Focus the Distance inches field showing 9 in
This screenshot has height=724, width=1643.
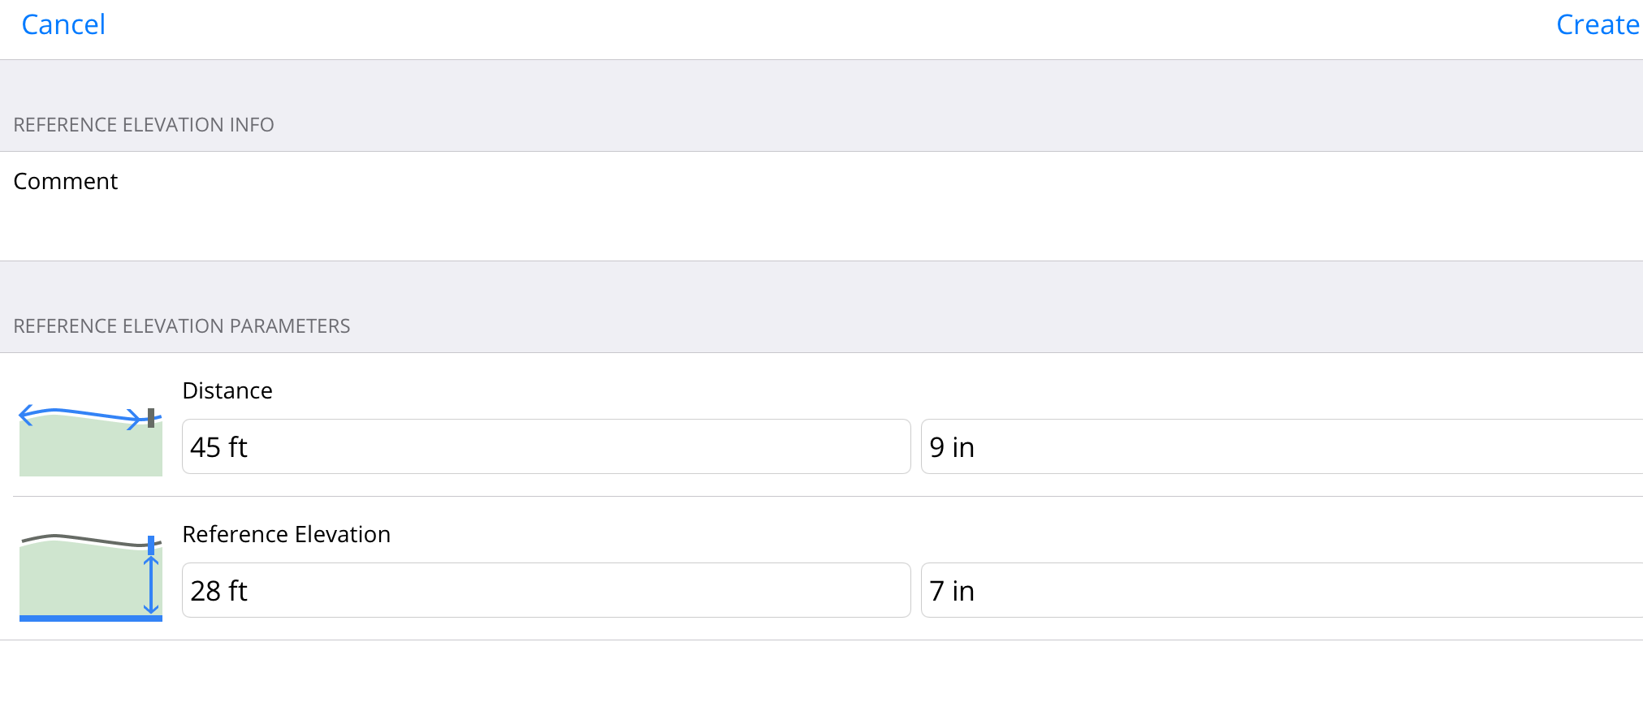click(x=1281, y=446)
